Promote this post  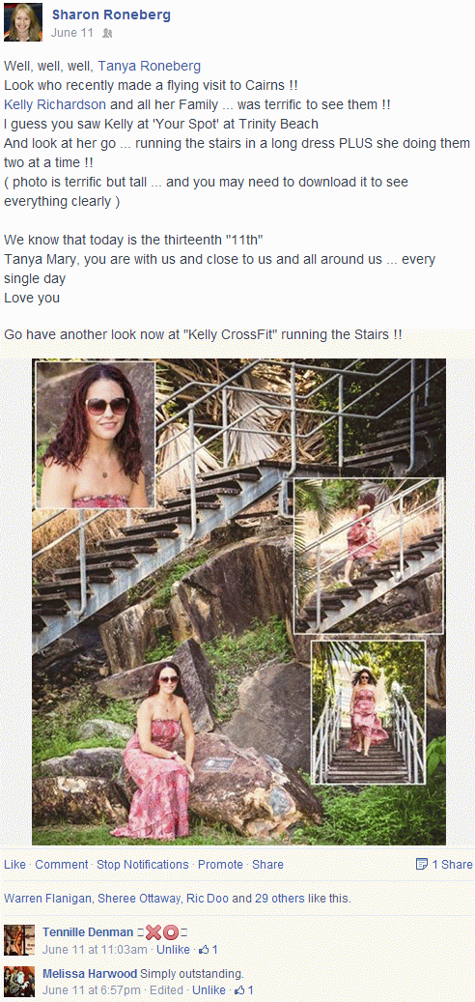pos(220,865)
